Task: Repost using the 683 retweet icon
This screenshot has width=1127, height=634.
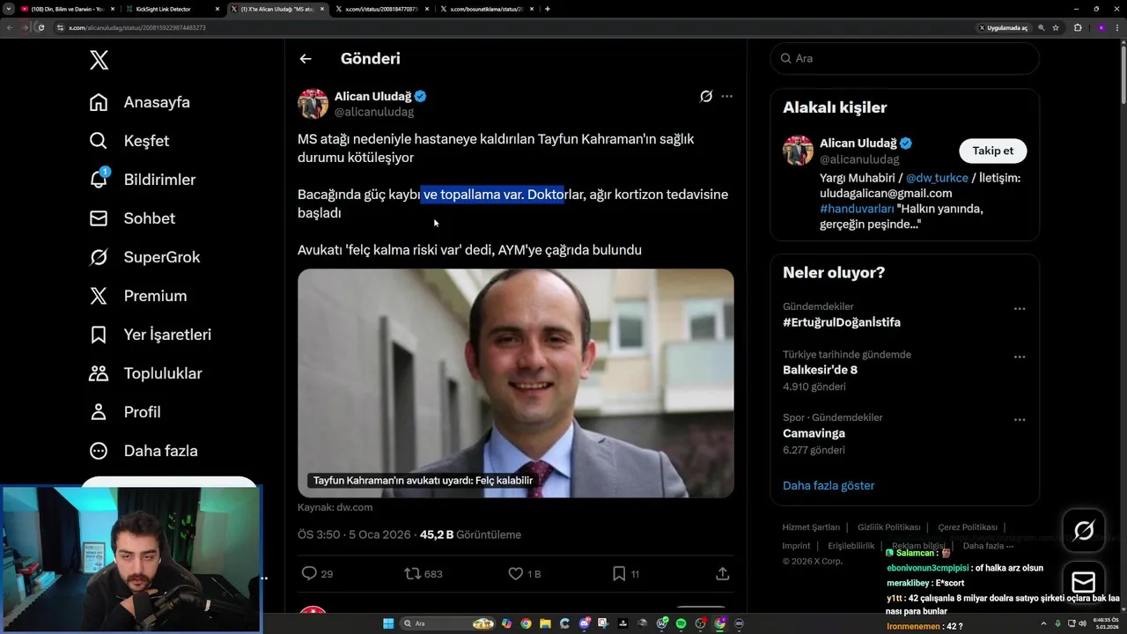Action: [412, 573]
